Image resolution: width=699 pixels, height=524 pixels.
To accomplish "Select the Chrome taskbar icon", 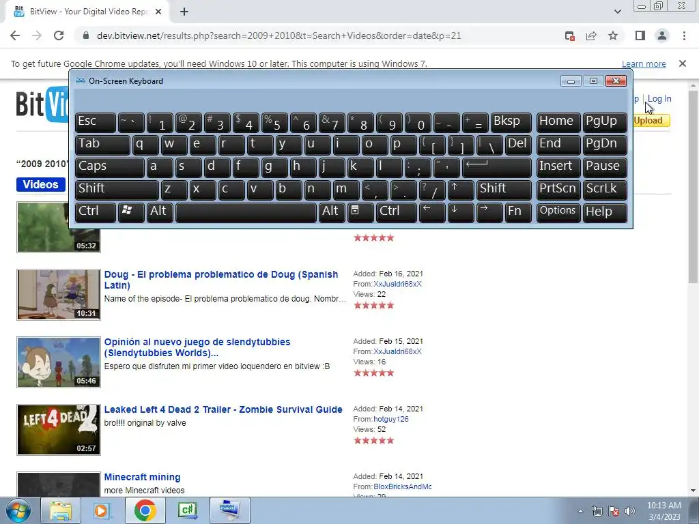I will tap(145, 510).
